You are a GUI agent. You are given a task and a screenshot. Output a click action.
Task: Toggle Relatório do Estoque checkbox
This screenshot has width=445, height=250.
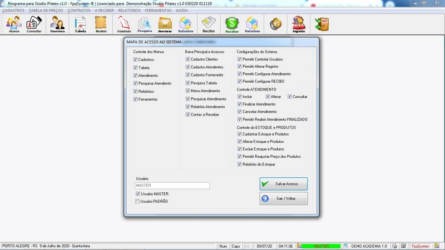[x=240, y=164]
